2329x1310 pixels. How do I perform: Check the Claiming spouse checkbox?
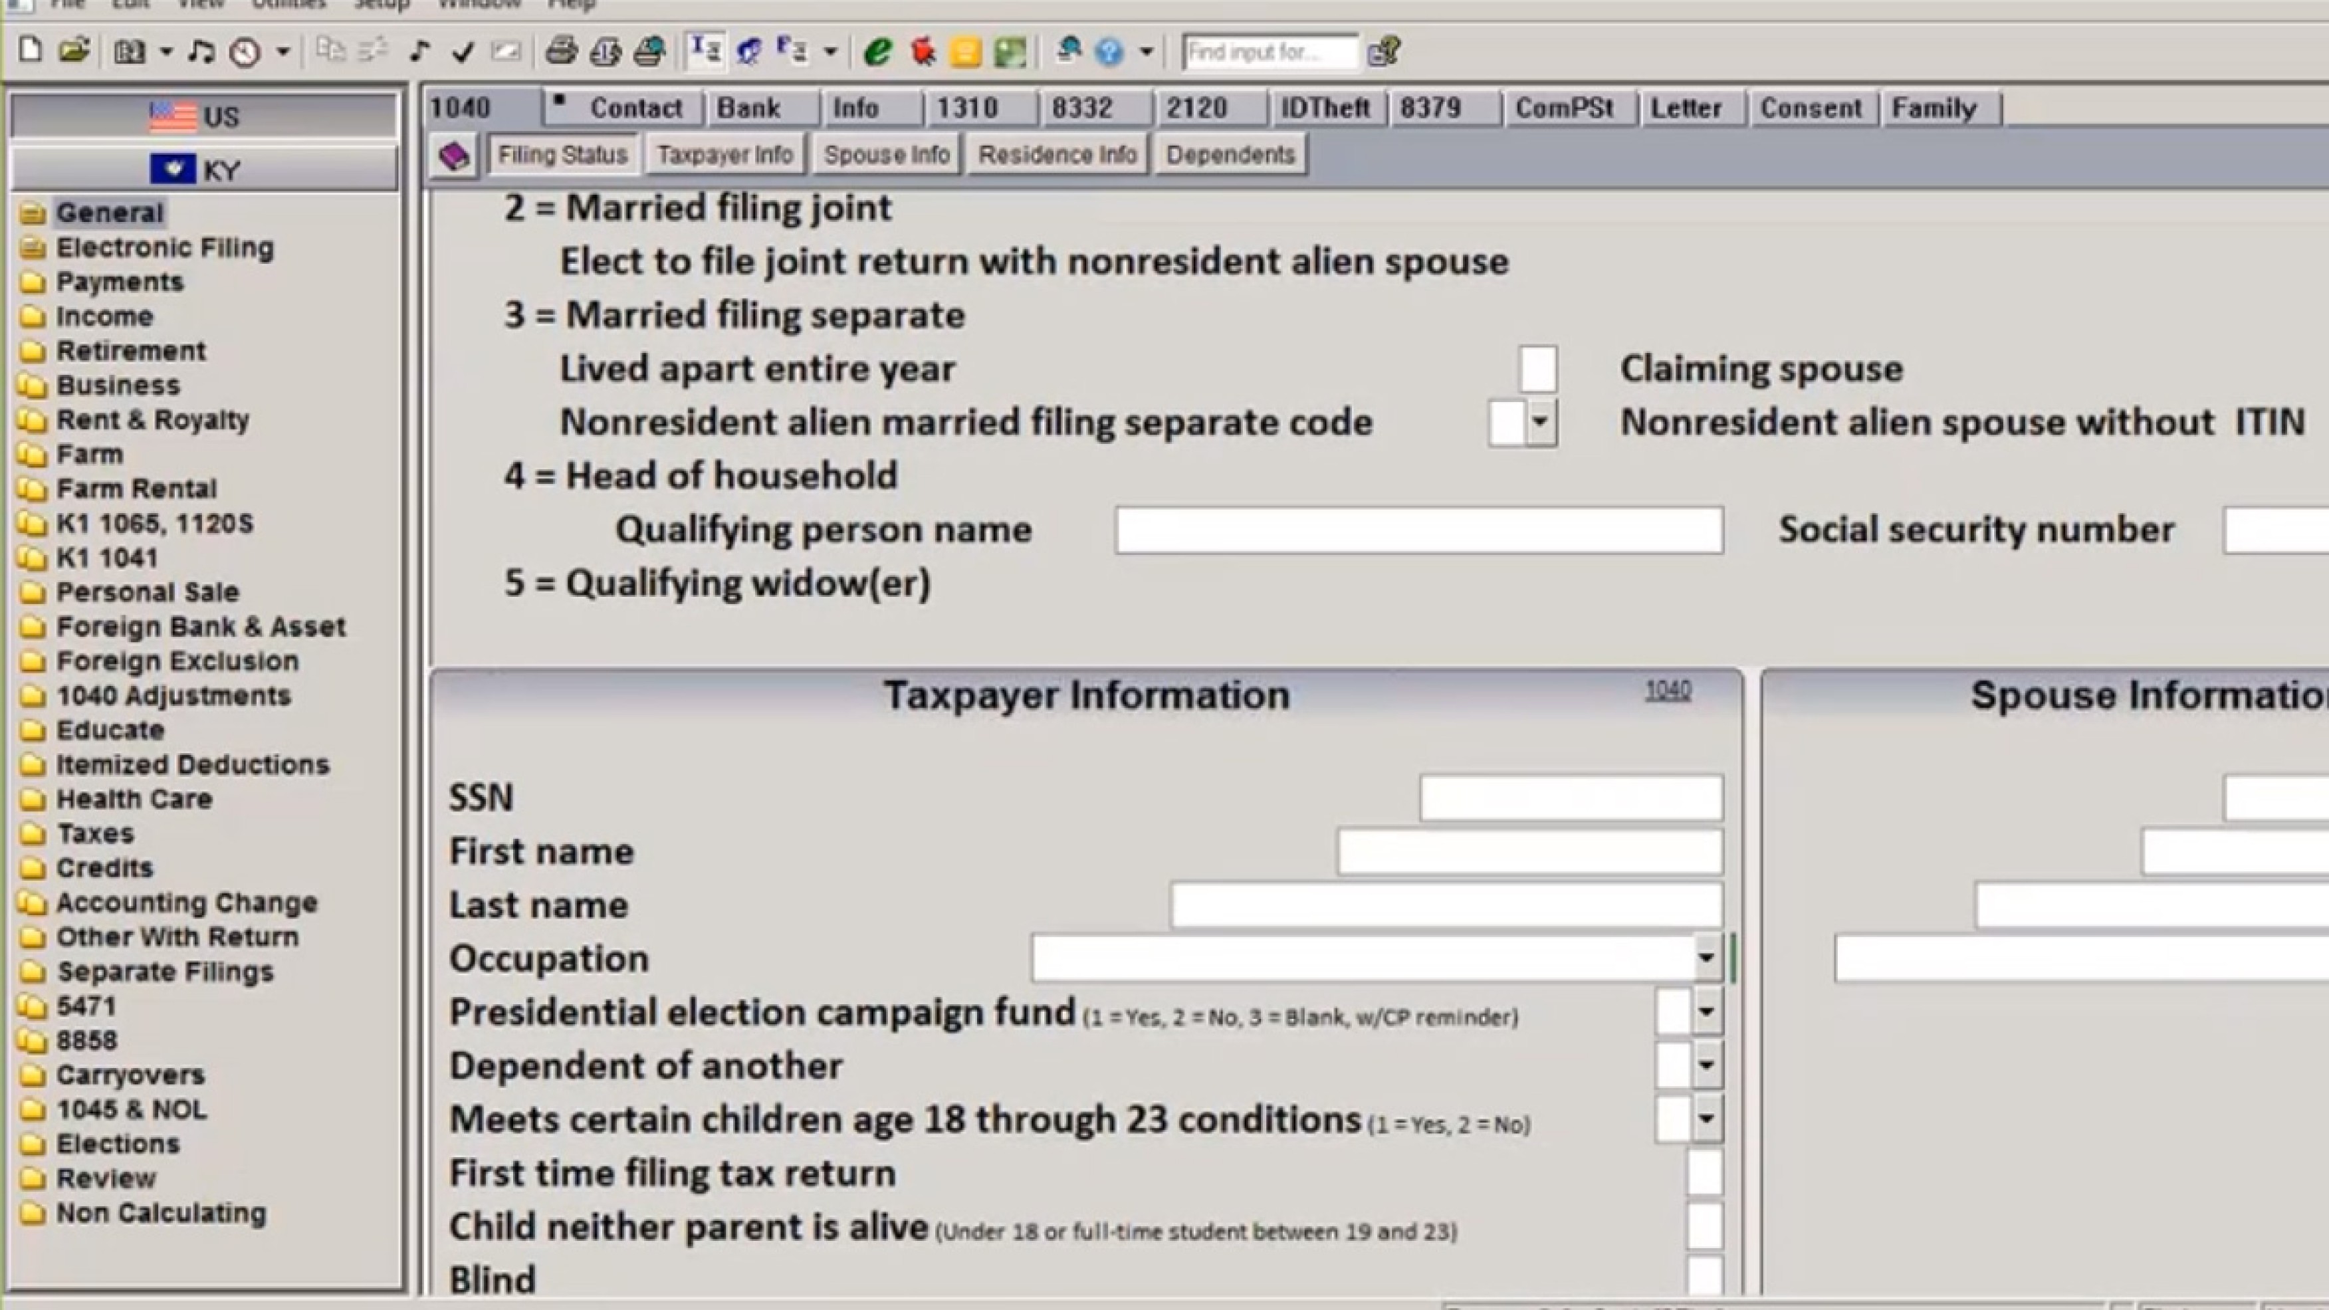(1537, 369)
